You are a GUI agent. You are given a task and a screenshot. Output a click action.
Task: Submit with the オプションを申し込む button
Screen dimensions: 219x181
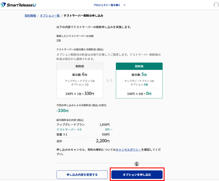[137, 175]
